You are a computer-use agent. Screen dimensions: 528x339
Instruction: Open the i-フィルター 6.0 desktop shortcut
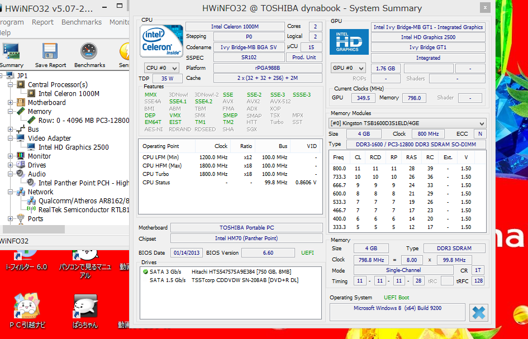pyautogui.click(x=26, y=261)
